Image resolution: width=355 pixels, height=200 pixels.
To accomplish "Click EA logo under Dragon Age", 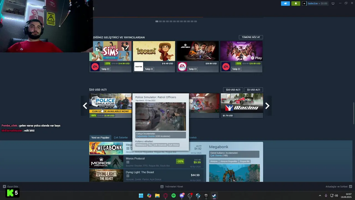I will [x=226, y=67].
